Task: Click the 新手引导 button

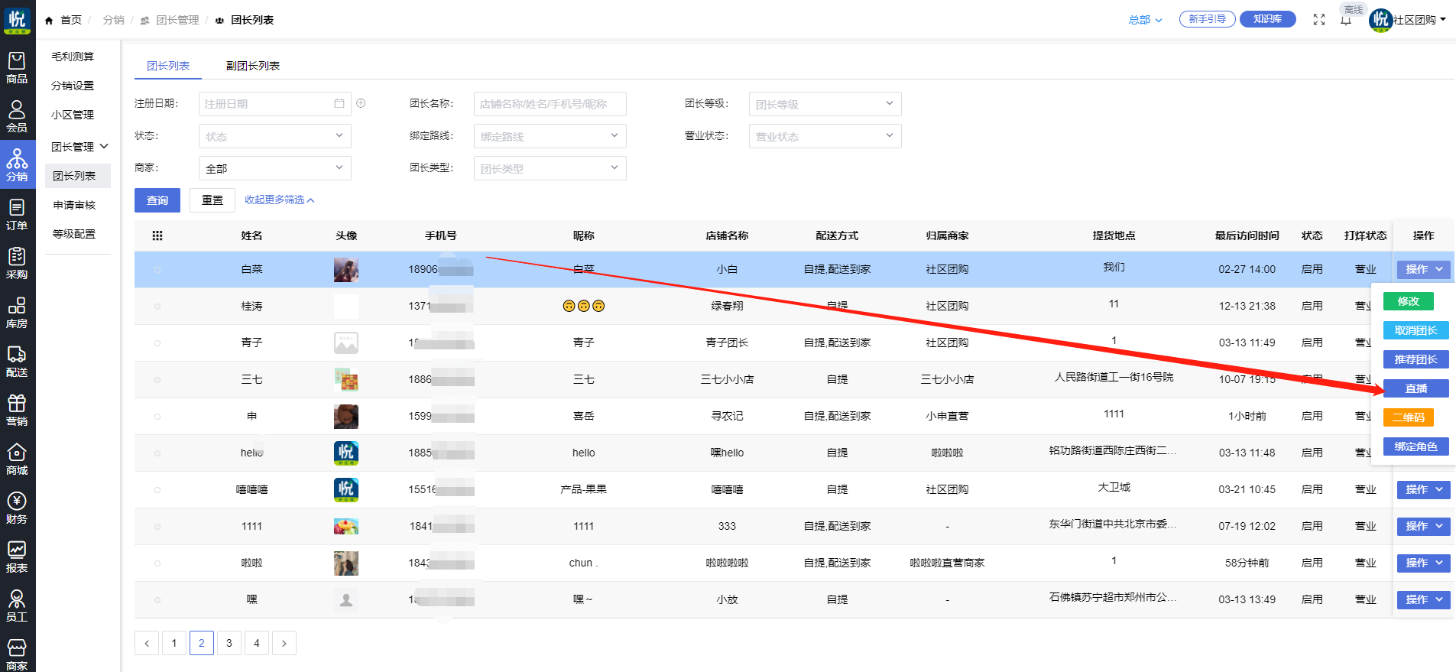Action: pos(1207,19)
